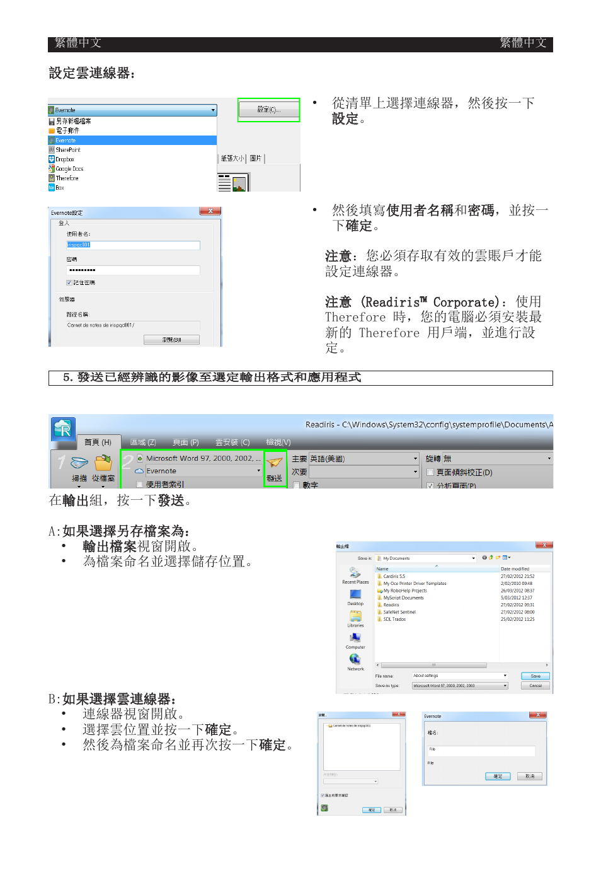Click the 發送 send icon
The height and width of the screenshot is (890, 601).
[x=275, y=463]
